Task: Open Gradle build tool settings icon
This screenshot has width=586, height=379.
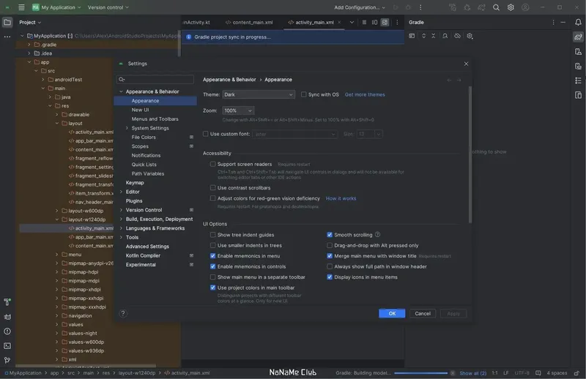Action: (x=470, y=36)
